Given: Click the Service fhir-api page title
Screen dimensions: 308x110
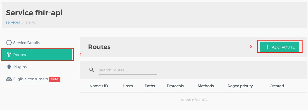Looking at the screenshot, I should [34, 13].
